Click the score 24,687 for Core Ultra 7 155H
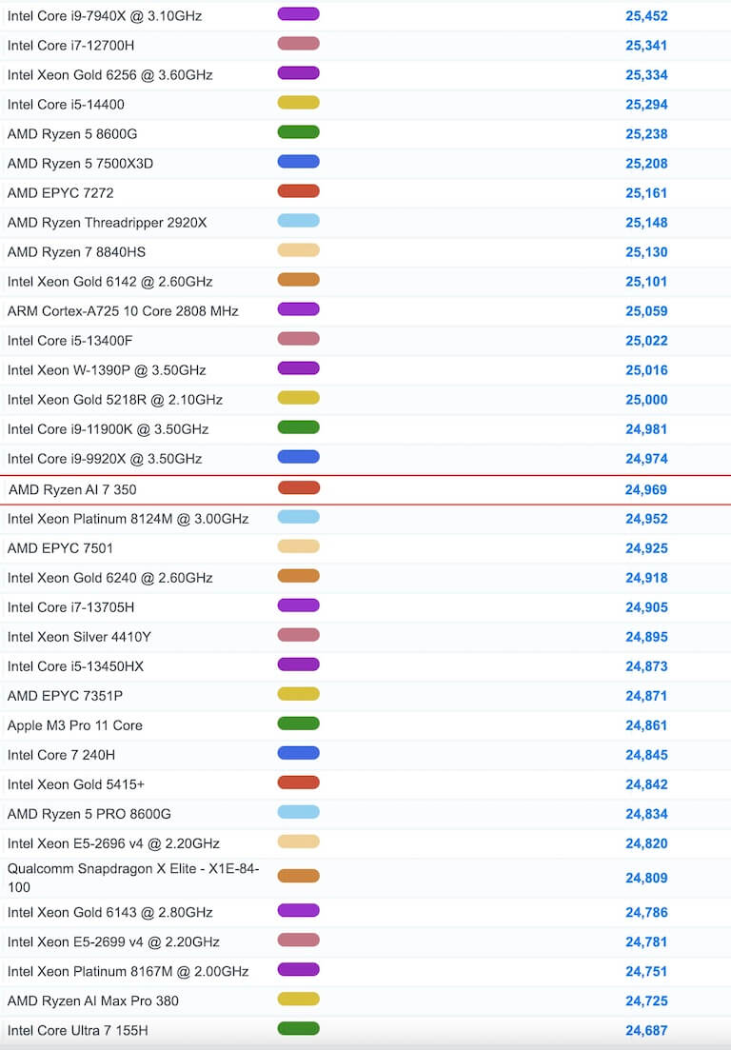 [x=646, y=1030]
